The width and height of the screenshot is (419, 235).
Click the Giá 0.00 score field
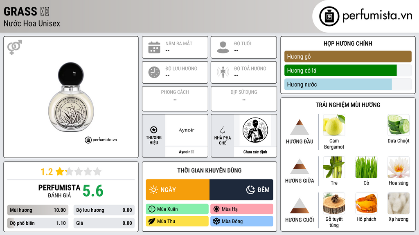pyautogui.click(x=104, y=223)
